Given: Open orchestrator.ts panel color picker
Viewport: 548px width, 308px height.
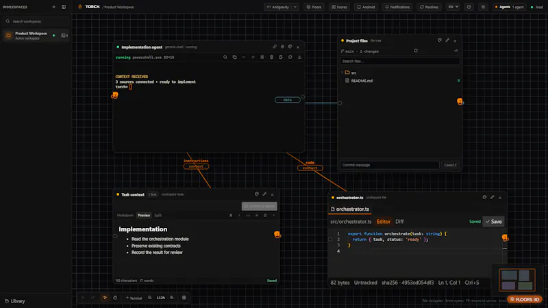Looking at the screenshot, I should 485,197.
